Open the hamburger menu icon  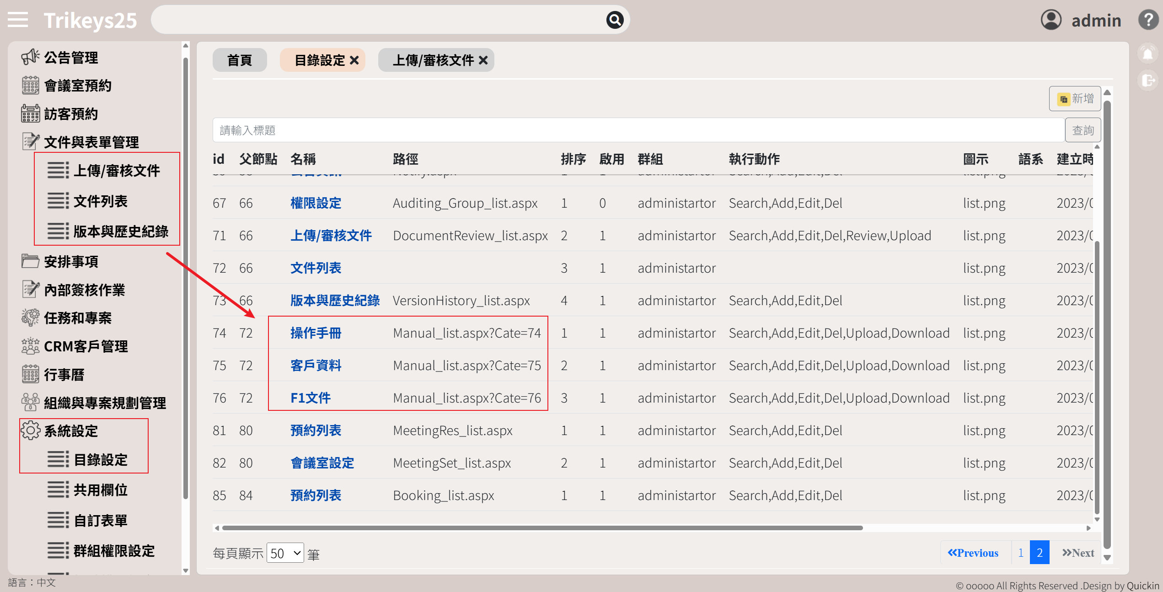click(18, 20)
